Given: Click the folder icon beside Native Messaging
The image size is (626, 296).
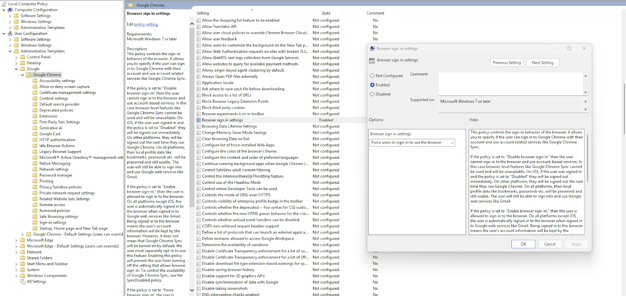Looking at the screenshot, I should (x=35, y=163).
